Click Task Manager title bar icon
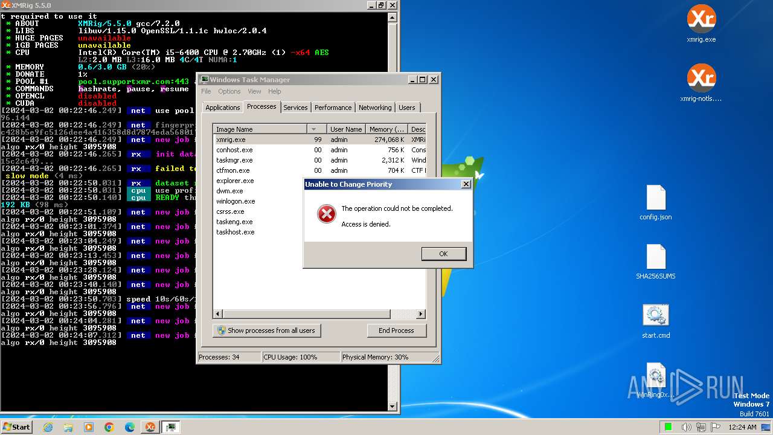 [x=204, y=80]
